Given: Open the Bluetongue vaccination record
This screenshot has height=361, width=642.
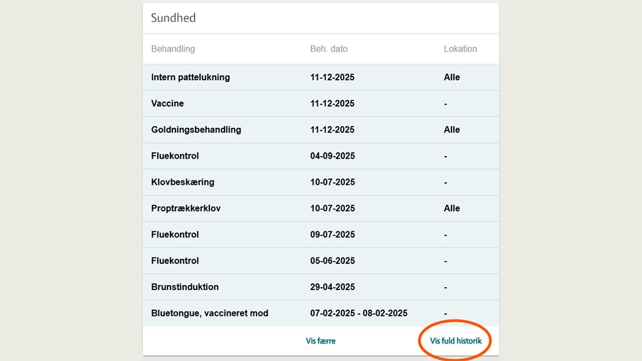Looking at the screenshot, I should coord(209,313).
